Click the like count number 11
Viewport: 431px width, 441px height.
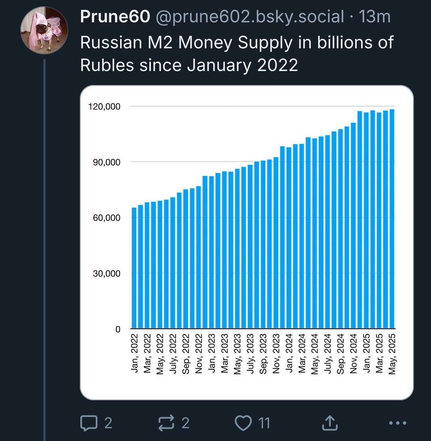click(x=264, y=423)
